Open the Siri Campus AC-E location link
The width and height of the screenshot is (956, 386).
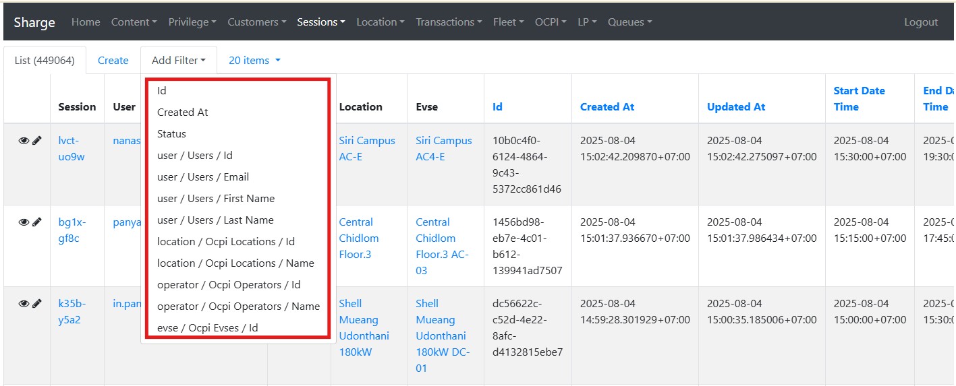point(367,148)
